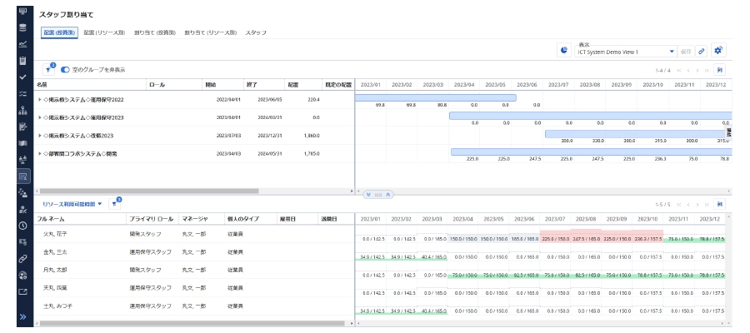The height and width of the screenshot is (333, 750).
Task: Open the pie chart view button
Action: pyautogui.click(x=564, y=51)
